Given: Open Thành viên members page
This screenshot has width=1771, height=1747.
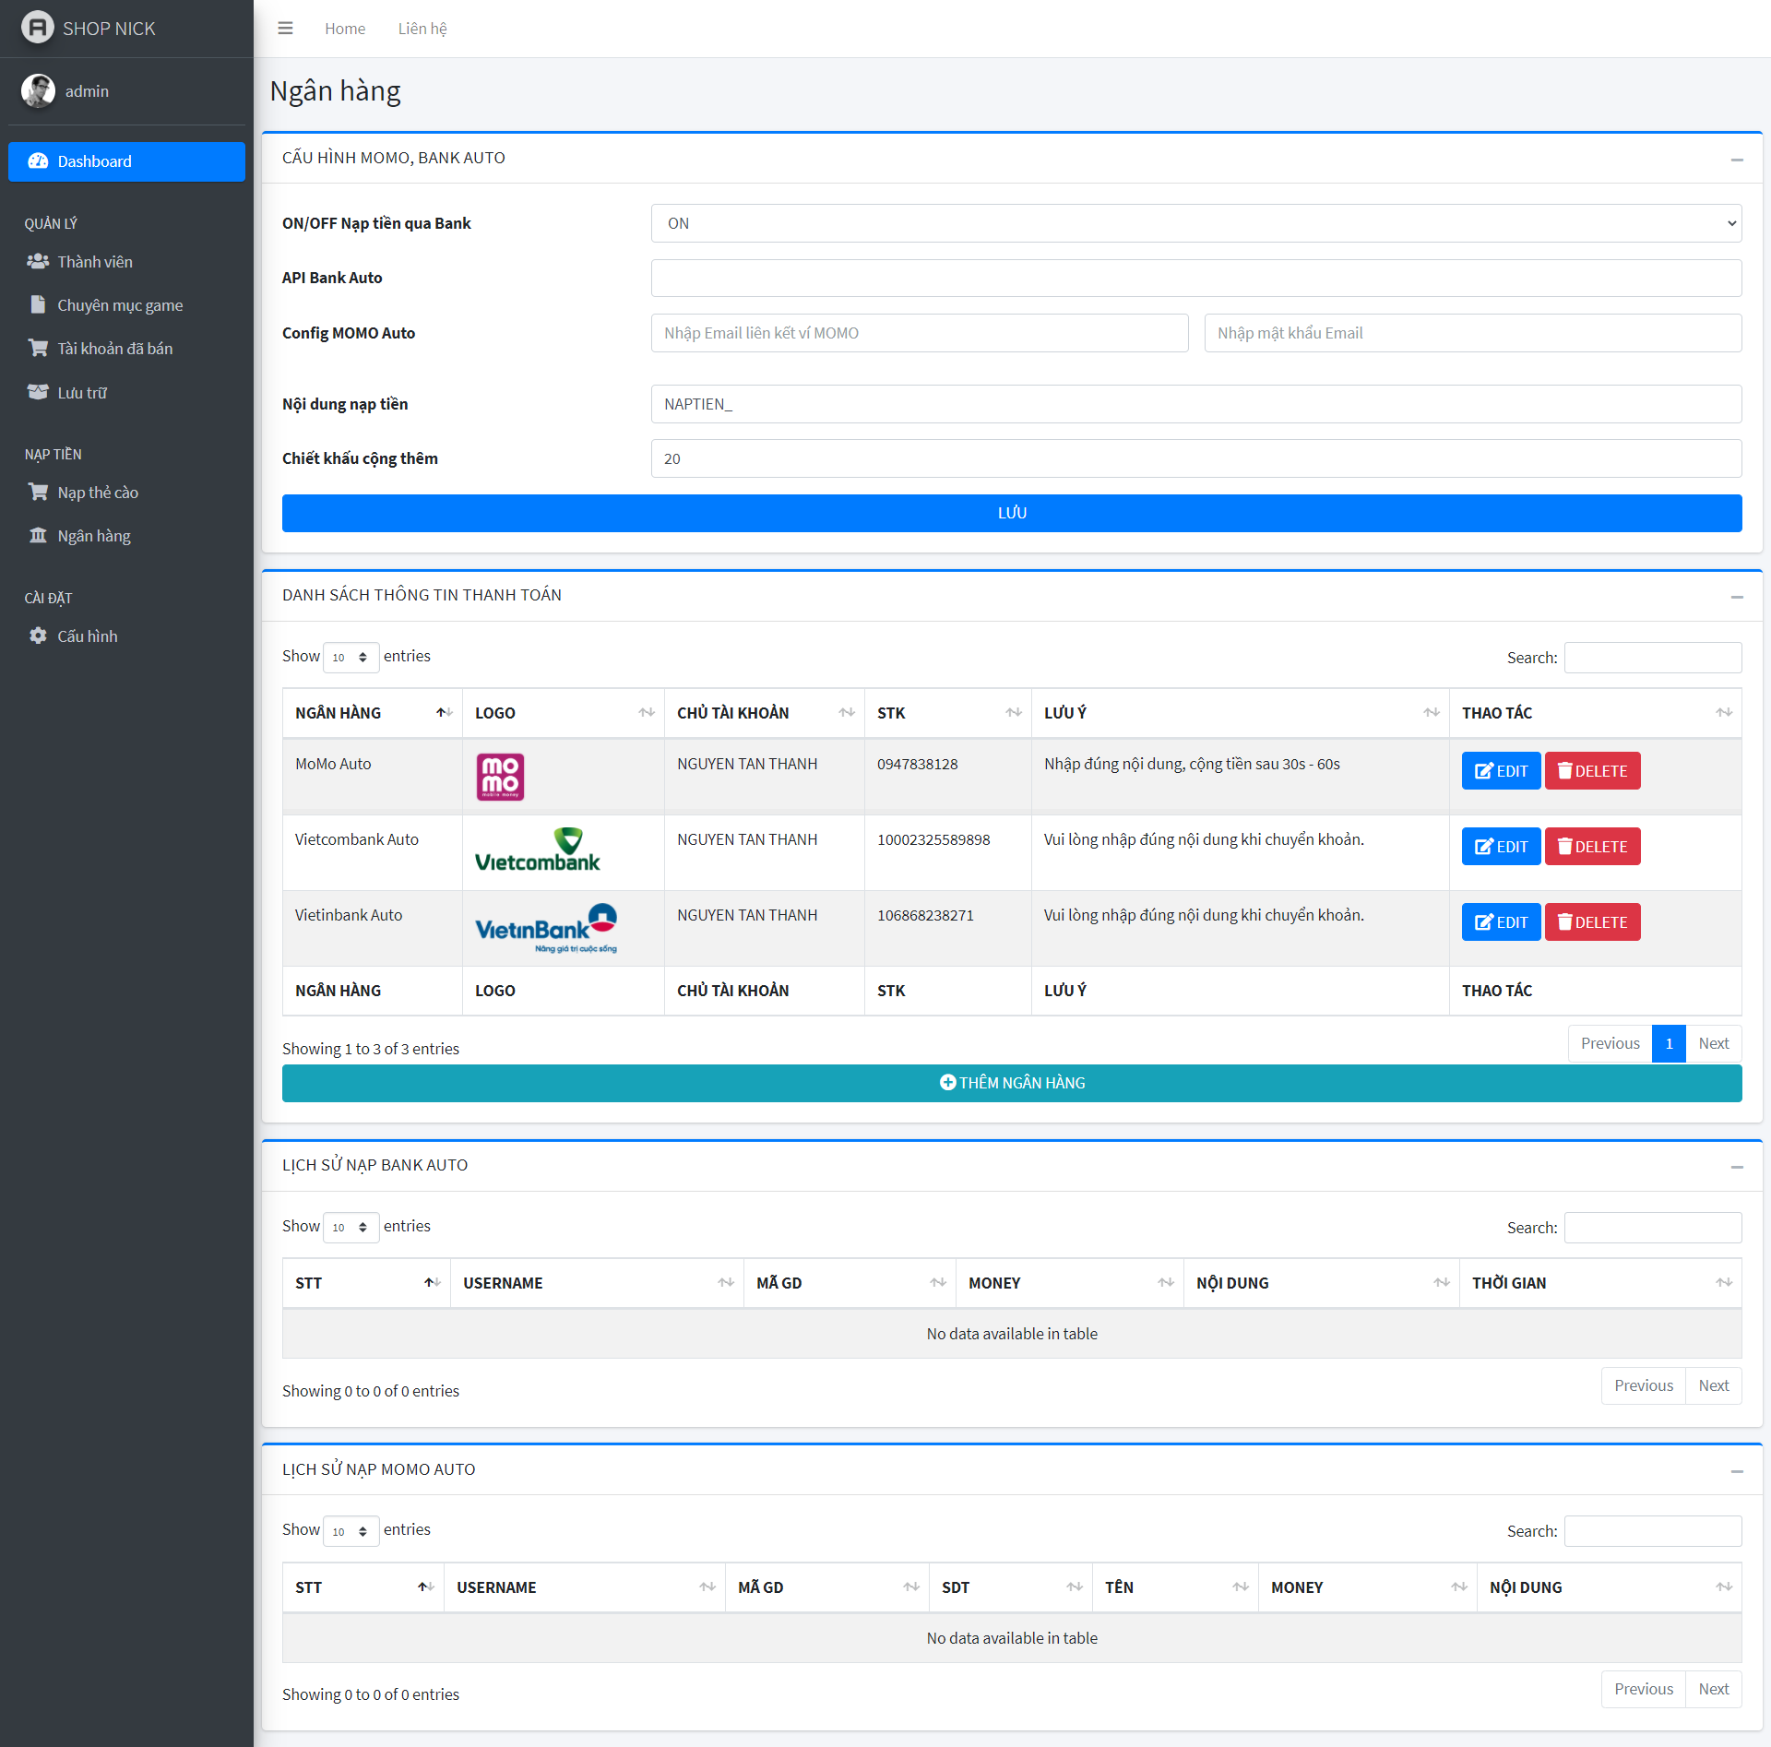Looking at the screenshot, I should (x=94, y=262).
